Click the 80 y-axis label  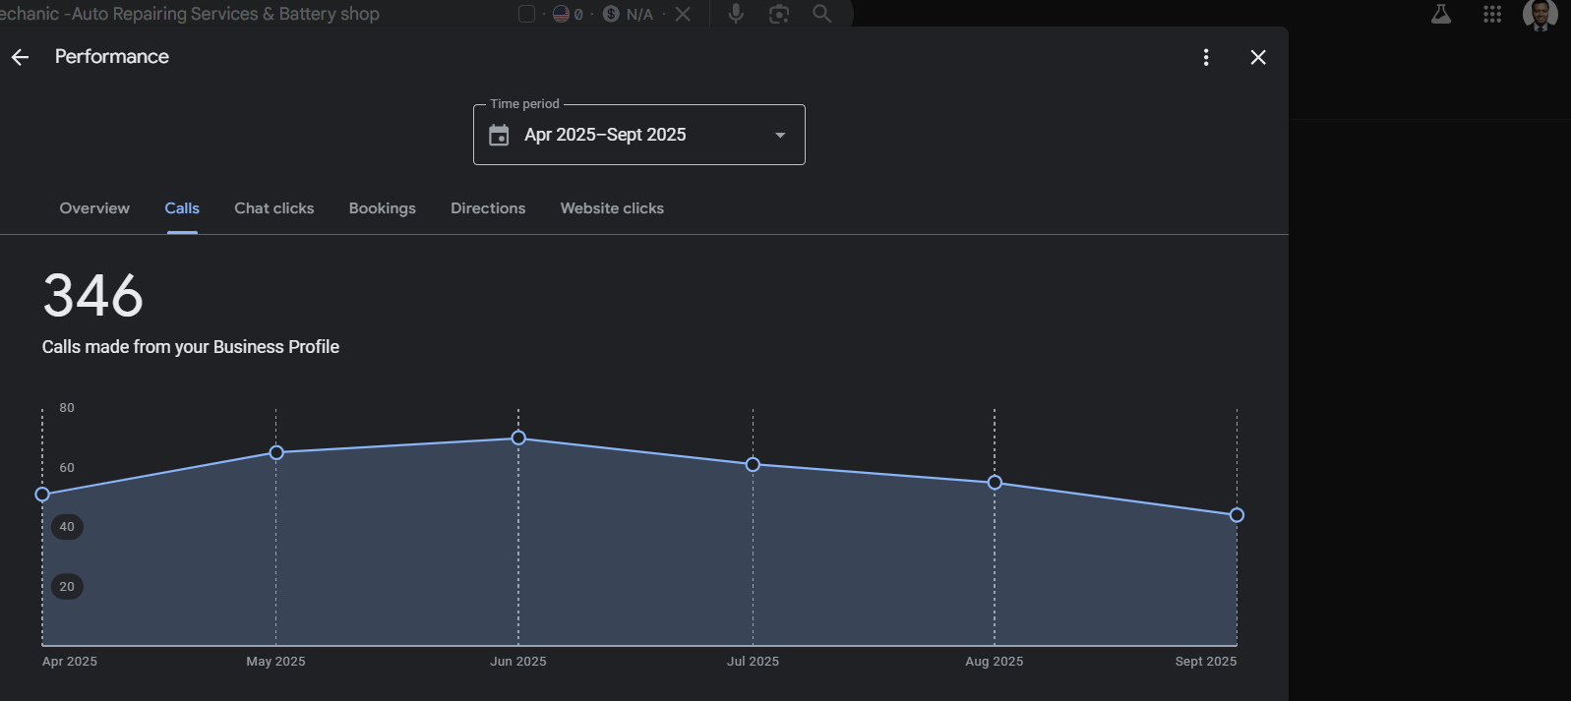(x=67, y=408)
